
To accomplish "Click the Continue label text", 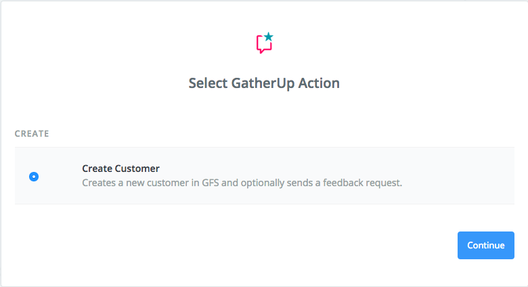I will [x=485, y=245].
